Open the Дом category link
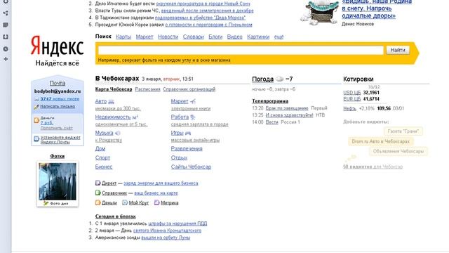The height and width of the screenshot is (253, 449). [100, 148]
